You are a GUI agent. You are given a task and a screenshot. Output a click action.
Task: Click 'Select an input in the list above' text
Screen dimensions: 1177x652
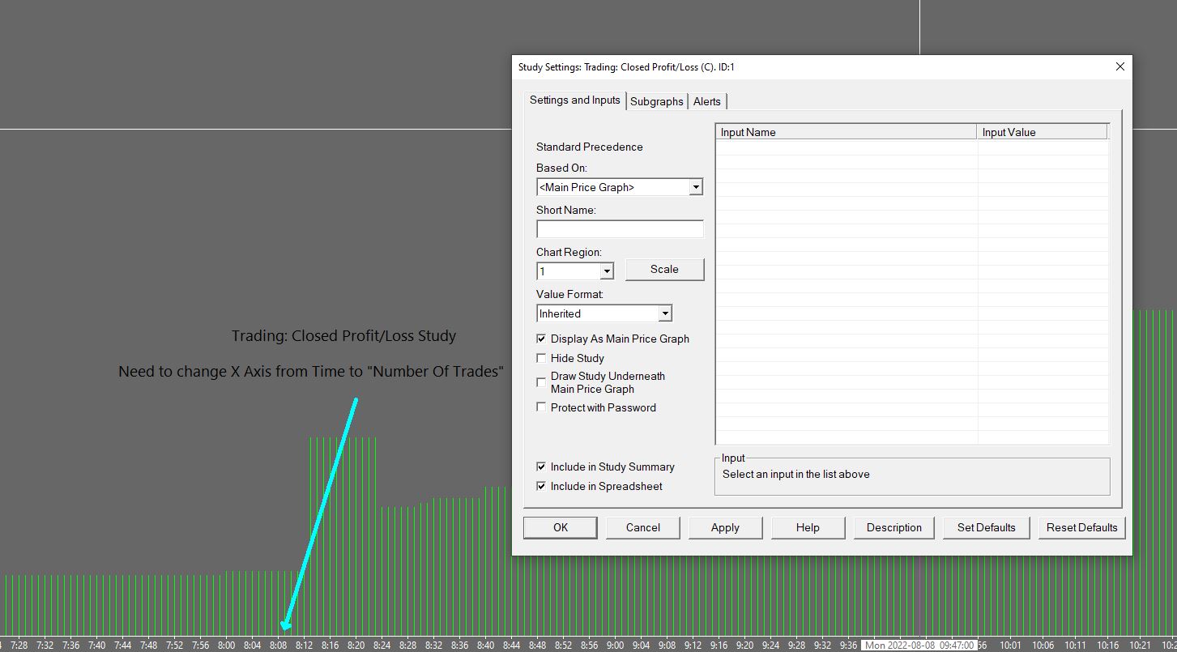[x=796, y=474]
